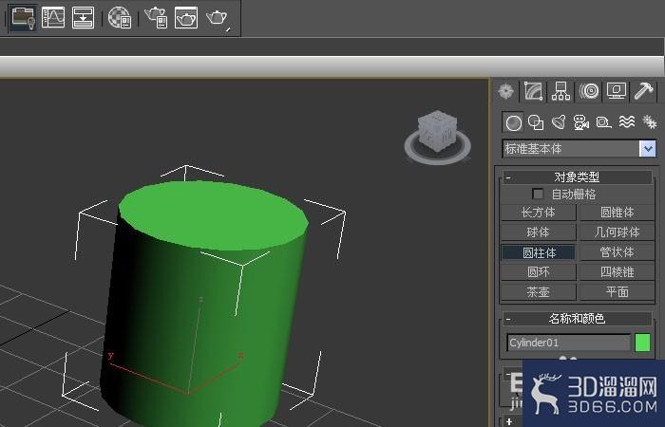Select the Helpers tape-measure icon
The width and height of the screenshot is (665, 427).
pyautogui.click(x=603, y=122)
